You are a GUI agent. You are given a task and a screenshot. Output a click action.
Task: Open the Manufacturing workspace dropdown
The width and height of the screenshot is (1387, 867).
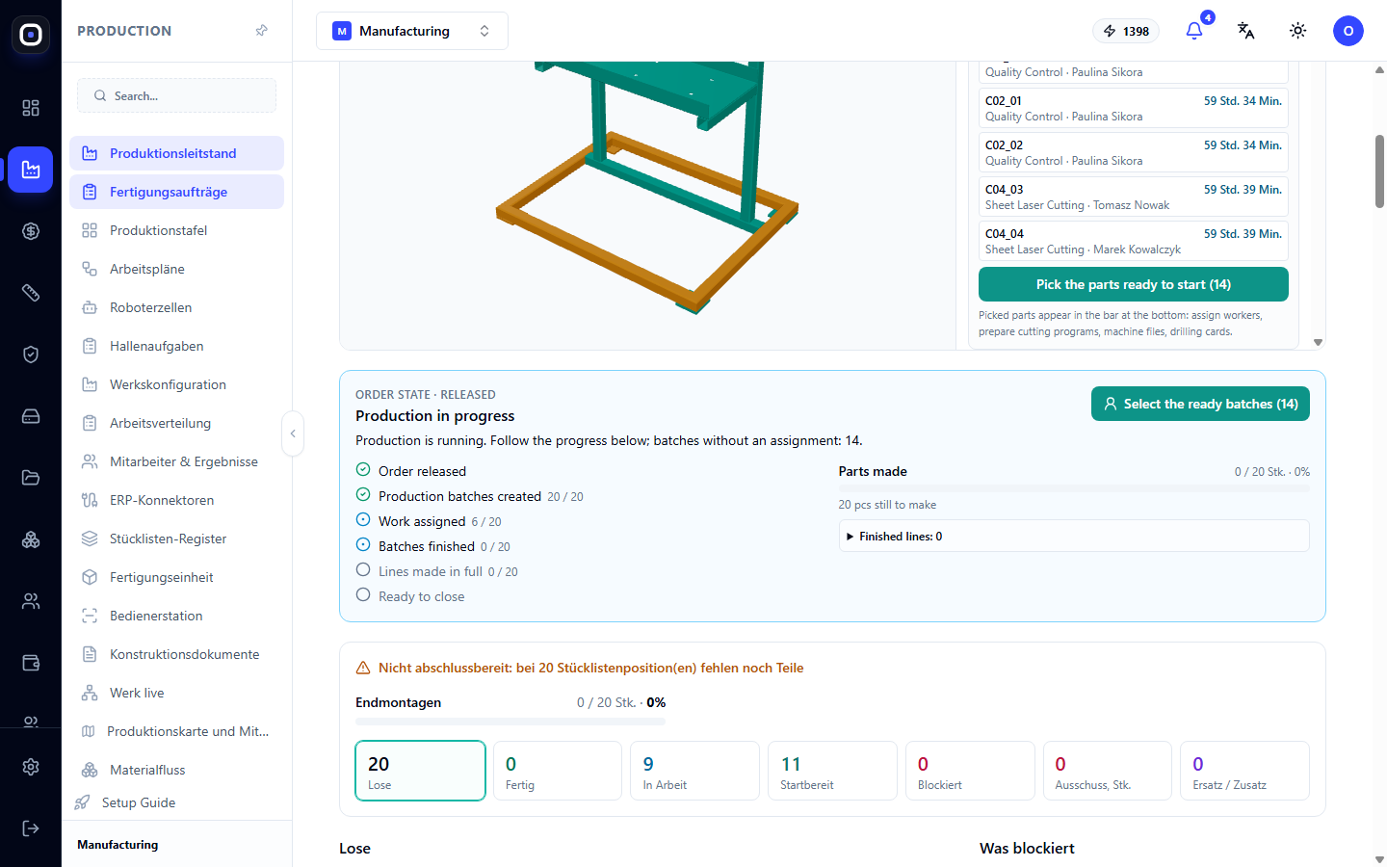(x=412, y=31)
